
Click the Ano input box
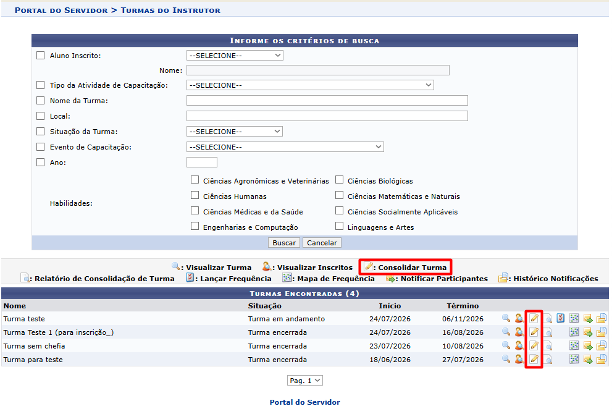[x=202, y=162]
